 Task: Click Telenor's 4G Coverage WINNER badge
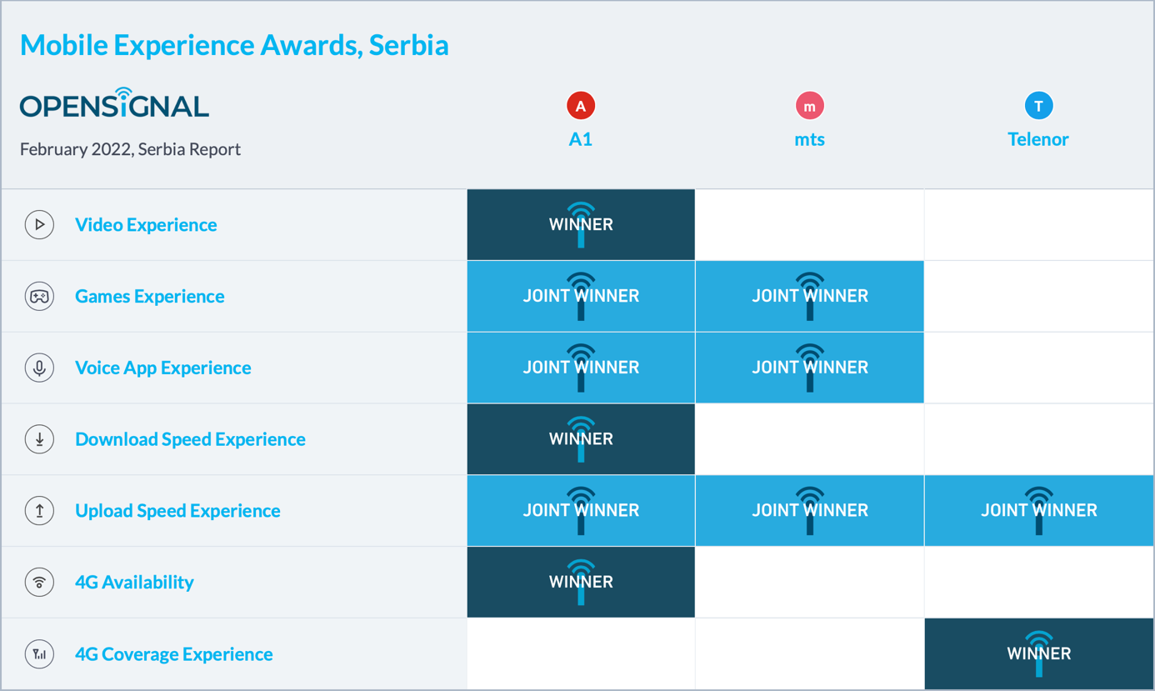(1038, 653)
